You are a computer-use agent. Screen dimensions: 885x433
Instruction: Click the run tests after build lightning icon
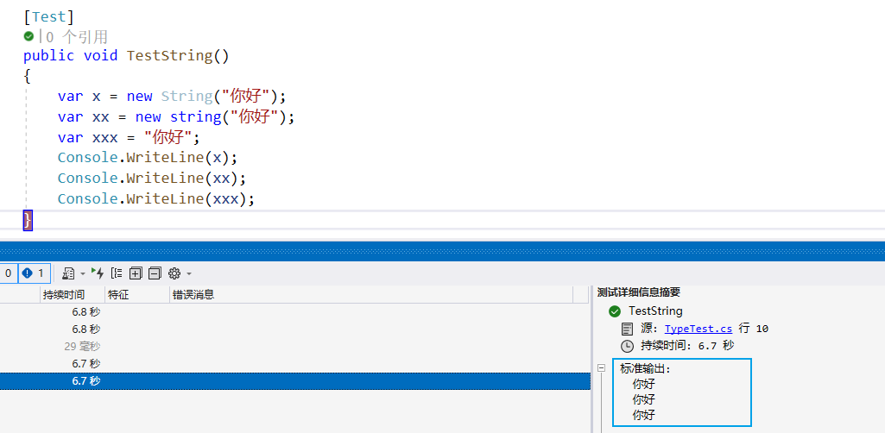(x=98, y=273)
